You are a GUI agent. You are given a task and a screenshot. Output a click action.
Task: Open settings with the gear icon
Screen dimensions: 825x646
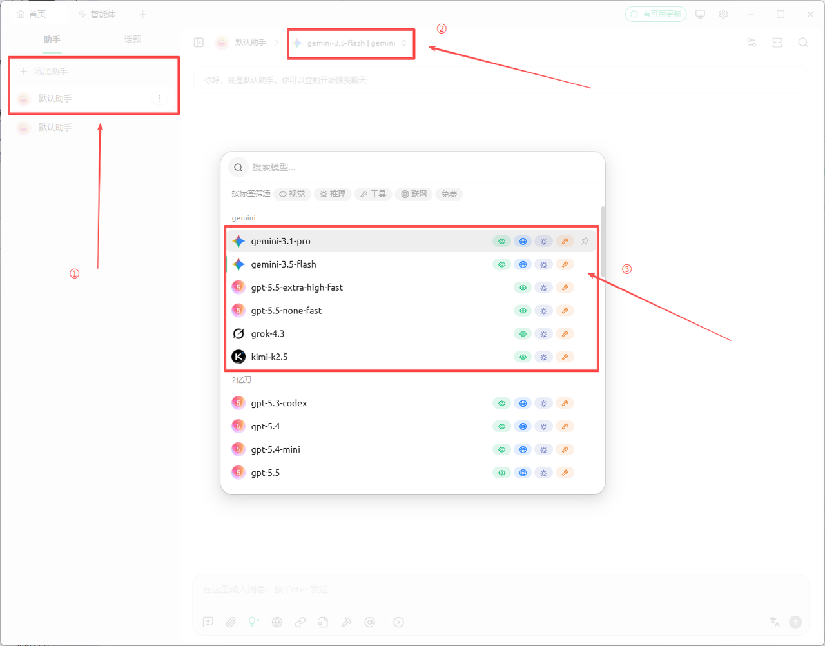[723, 14]
